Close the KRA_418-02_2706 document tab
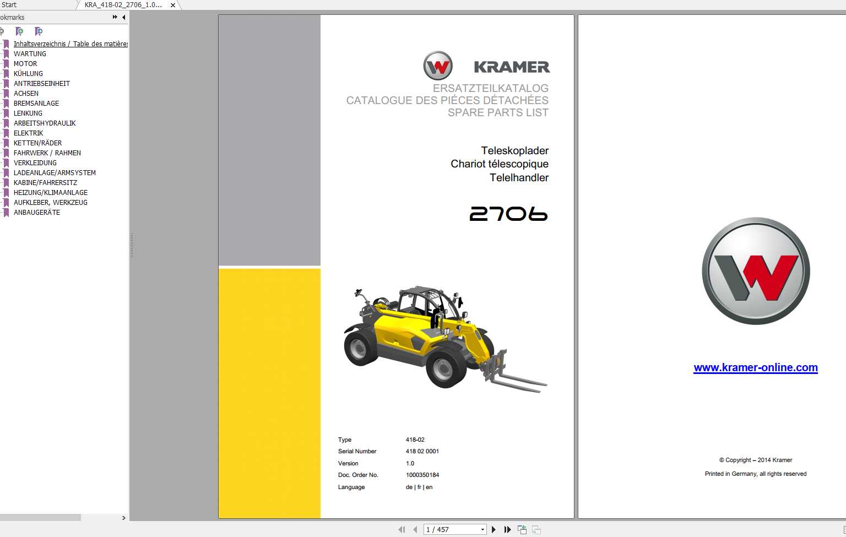Screen dimensions: 846x537 pyautogui.click(x=173, y=5)
